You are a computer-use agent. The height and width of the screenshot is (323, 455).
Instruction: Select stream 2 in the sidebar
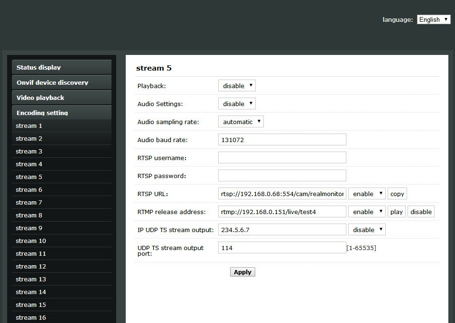pyautogui.click(x=62, y=138)
